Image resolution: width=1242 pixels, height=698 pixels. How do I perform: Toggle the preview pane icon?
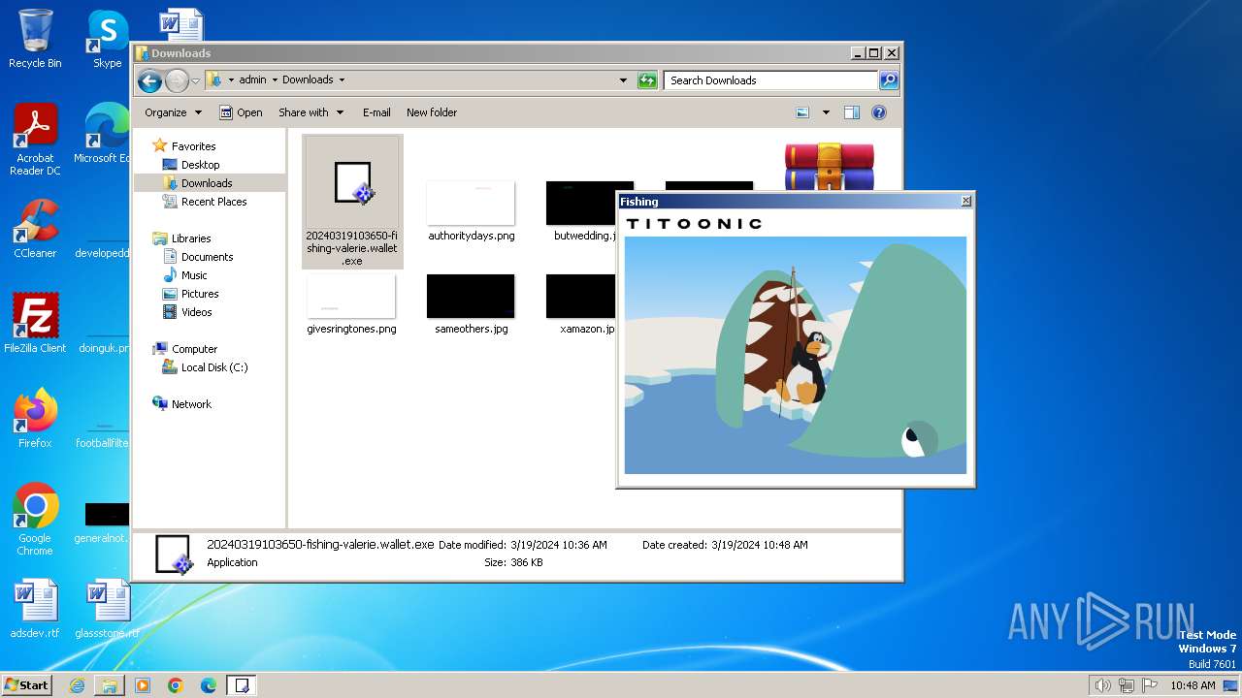[852, 112]
